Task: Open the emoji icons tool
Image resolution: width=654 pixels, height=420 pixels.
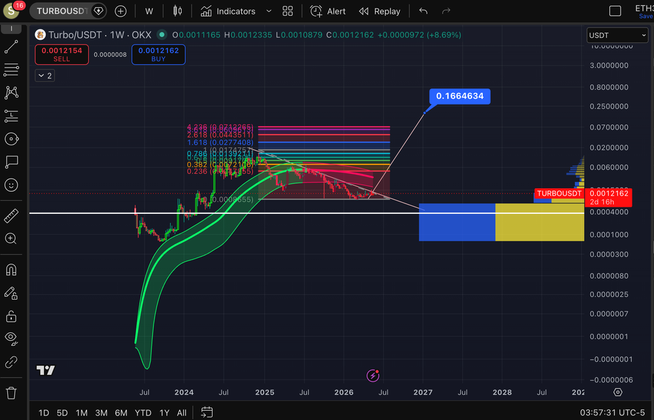Action: pos(11,184)
